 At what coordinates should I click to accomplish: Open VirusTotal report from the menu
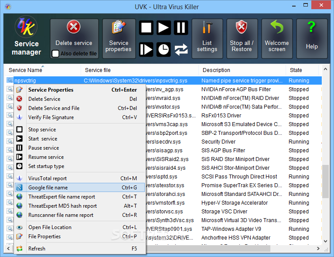[80, 178]
